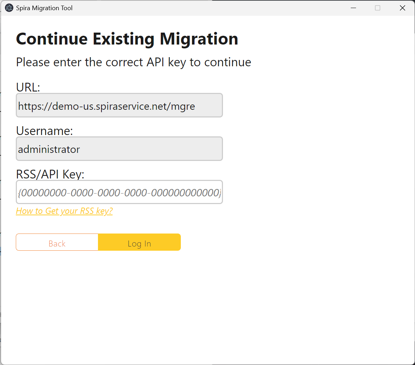Image resolution: width=415 pixels, height=365 pixels.
Task: Click the 'URL:' label
Action: [28, 87]
